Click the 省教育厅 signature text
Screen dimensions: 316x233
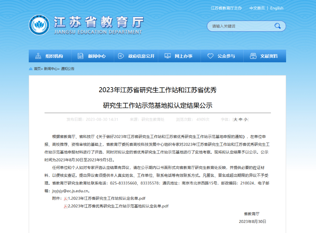pos(252,214)
